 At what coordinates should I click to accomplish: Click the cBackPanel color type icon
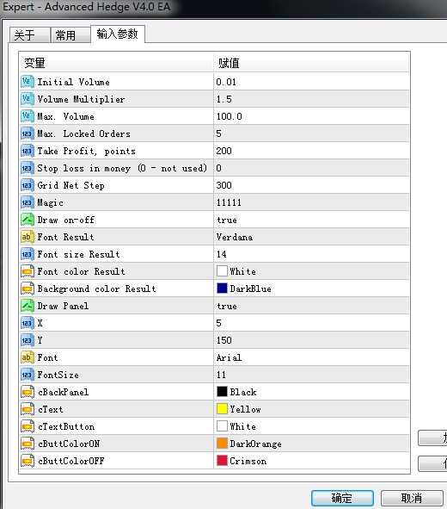[x=28, y=392]
